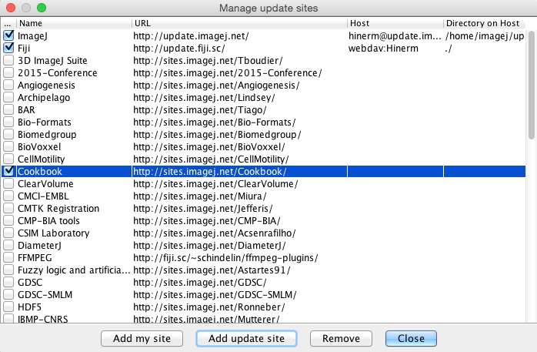Check the CMCI-EMBL checkbox
Viewport: 537px width, 352px height.
point(8,196)
